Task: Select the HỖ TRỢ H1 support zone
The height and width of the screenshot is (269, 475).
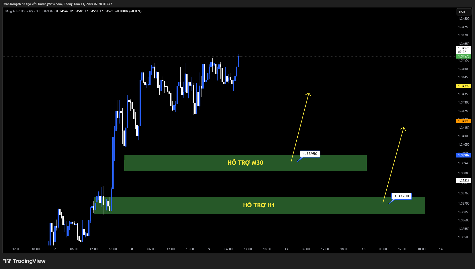Action: (x=259, y=205)
